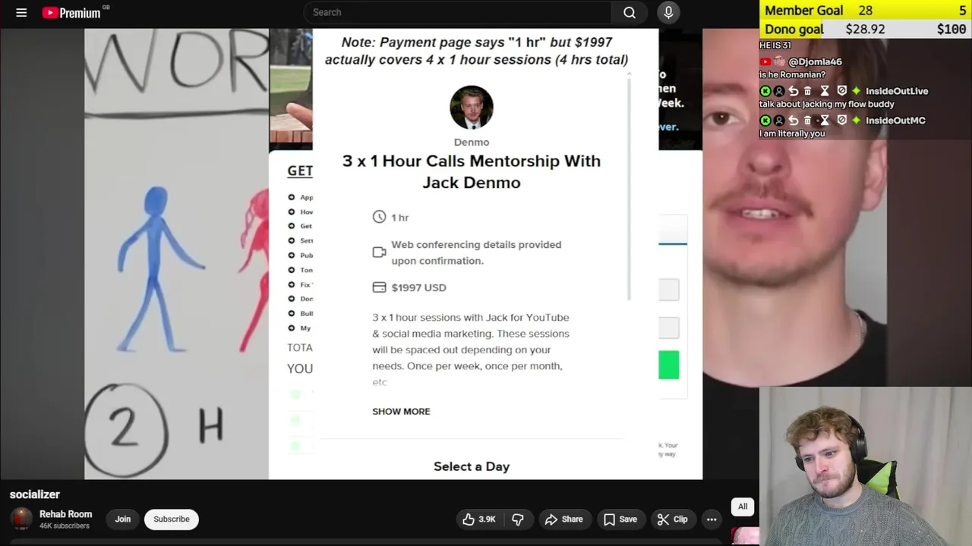
Task: Open Rehab Room channel avatar
Action: click(x=21, y=519)
